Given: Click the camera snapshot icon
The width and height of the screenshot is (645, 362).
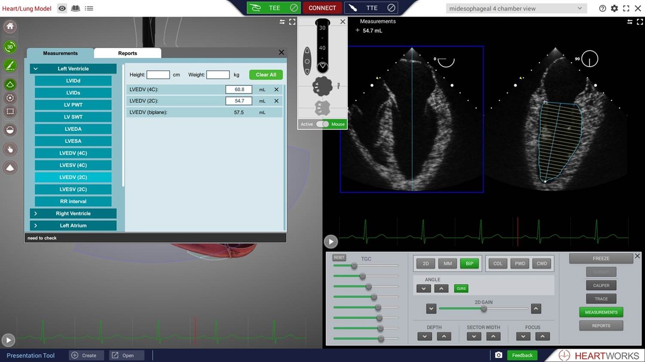Looking at the screenshot, I should (x=499, y=355).
